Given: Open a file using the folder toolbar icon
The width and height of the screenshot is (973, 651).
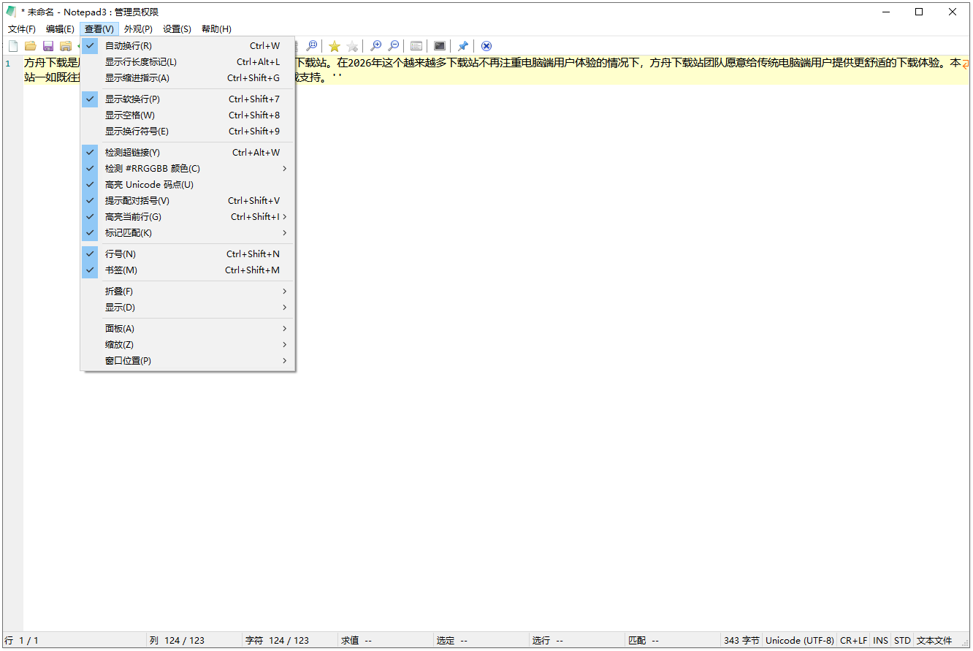Looking at the screenshot, I should 30,45.
